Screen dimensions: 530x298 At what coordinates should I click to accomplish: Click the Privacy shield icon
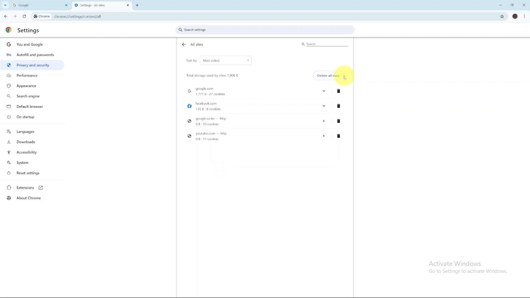point(9,65)
